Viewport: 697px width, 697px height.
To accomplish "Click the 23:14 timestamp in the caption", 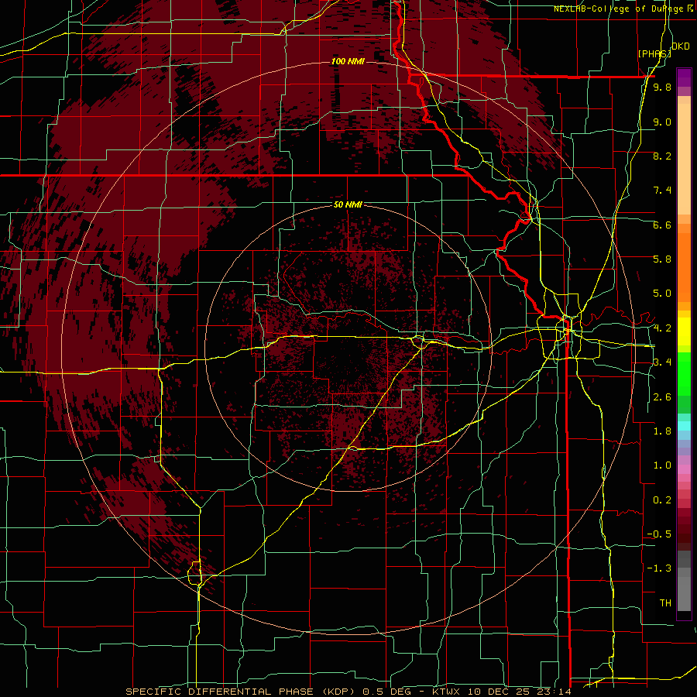I will (555, 692).
